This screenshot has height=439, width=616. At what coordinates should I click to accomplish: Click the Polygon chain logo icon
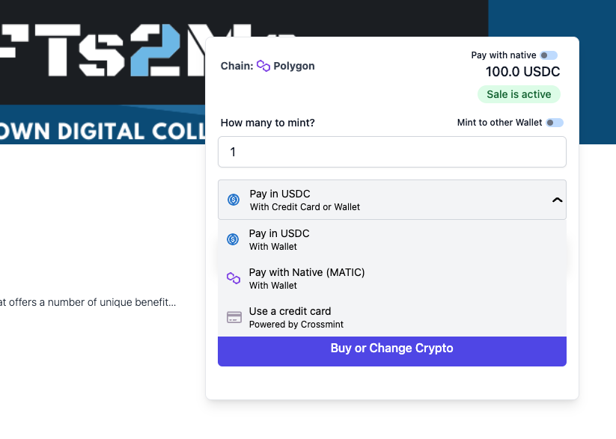pos(263,66)
